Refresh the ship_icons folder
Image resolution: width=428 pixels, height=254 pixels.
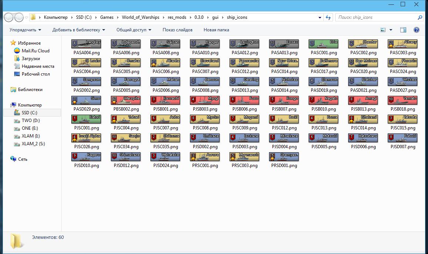328,17
